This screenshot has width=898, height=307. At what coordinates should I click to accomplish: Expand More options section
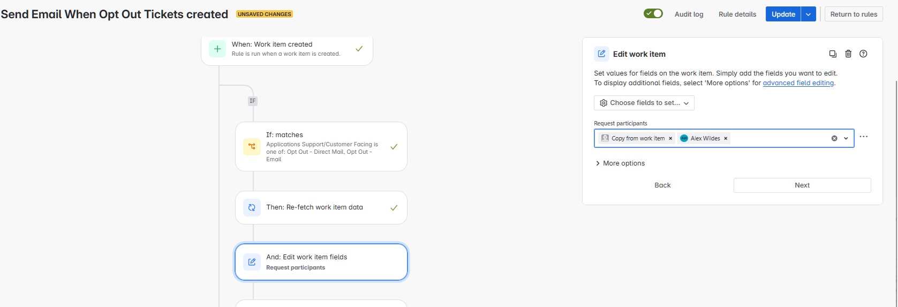click(620, 163)
